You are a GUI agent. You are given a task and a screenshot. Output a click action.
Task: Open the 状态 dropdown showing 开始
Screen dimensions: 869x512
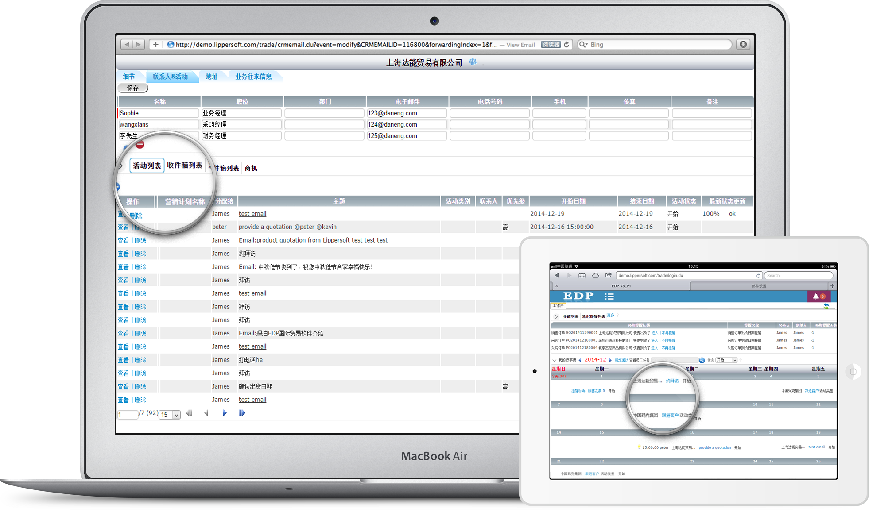(x=727, y=360)
